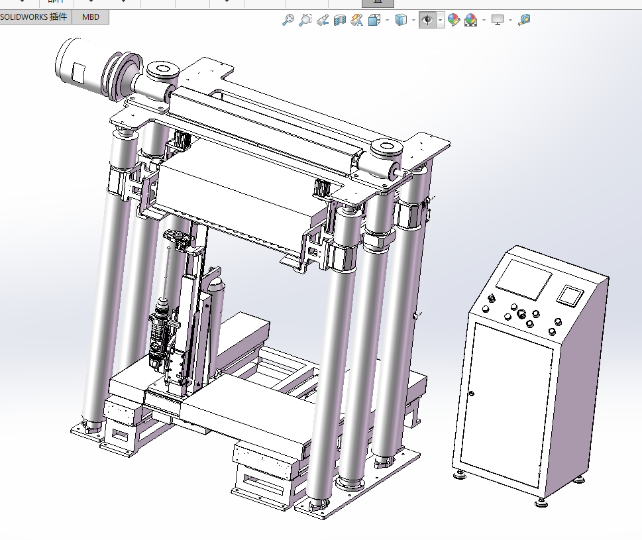The width and height of the screenshot is (642, 540).
Task: Click the Dynamic Annotation Views icon
Action: pyautogui.click(x=356, y=20)
